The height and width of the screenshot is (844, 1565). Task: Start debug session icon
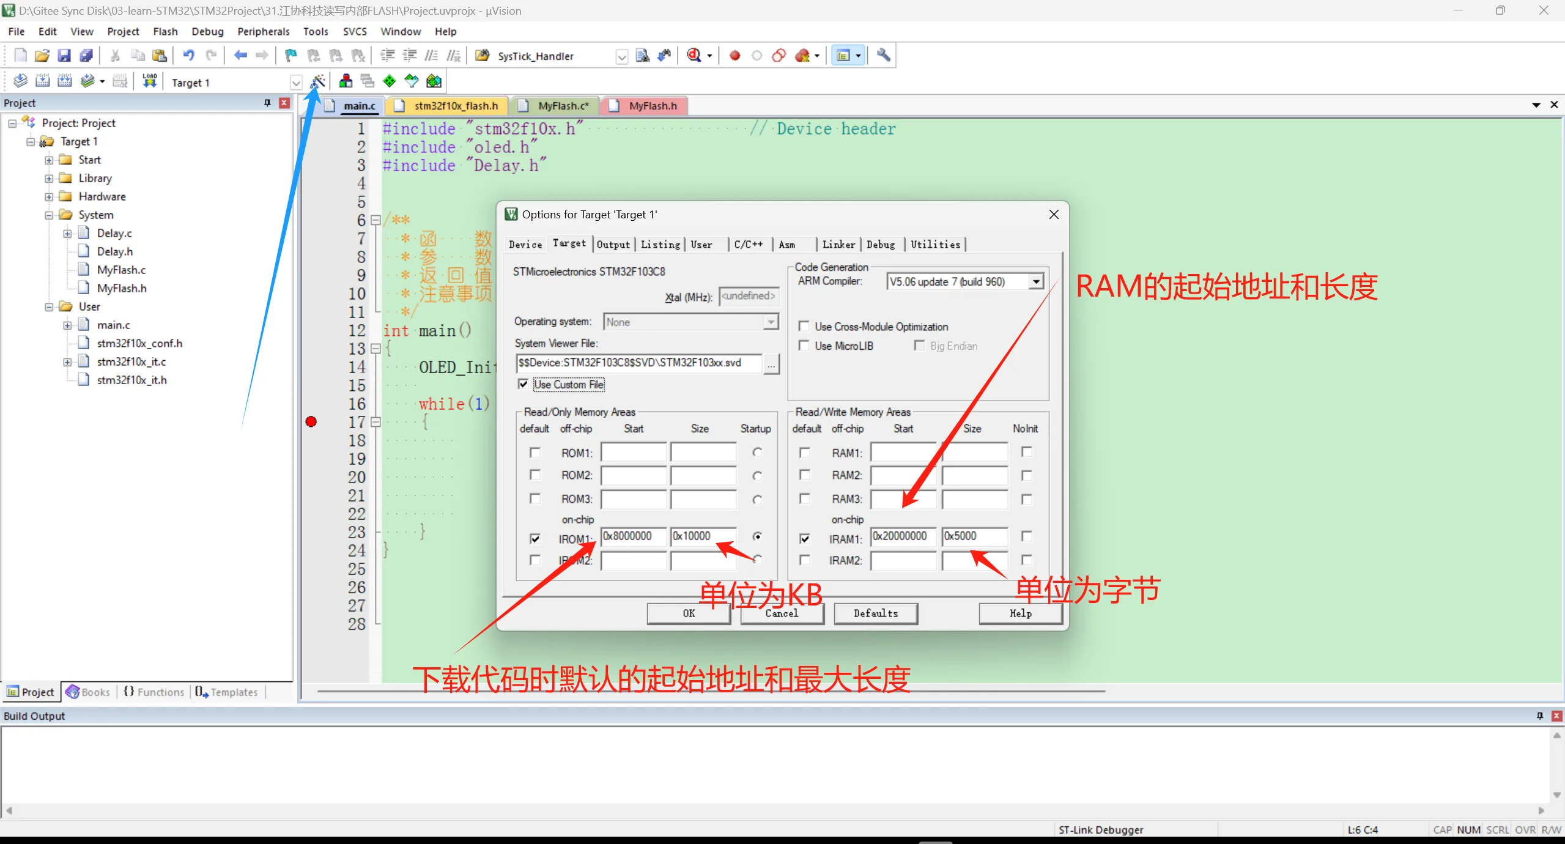(x=694, y=56)
